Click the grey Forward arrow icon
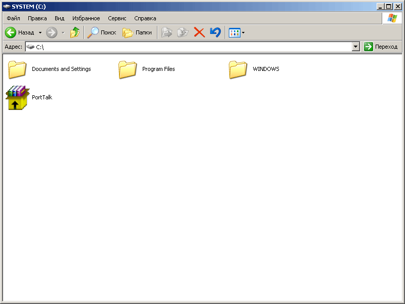The width and height of the screenshot is (405, 304). (52, 32)
